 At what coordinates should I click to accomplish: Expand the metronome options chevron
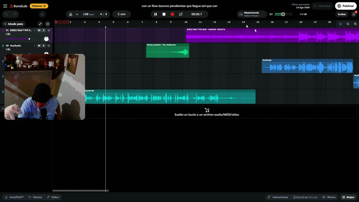coord(77,14)
